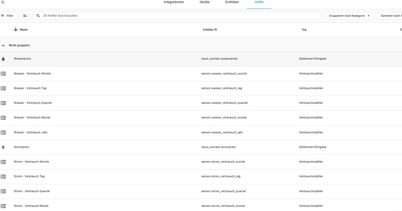Image resolution: width=402 pixels, height=211 pixels.
Task: Click entity ID sensor.strom_verbrauch_woche
Action: point(223,162)
